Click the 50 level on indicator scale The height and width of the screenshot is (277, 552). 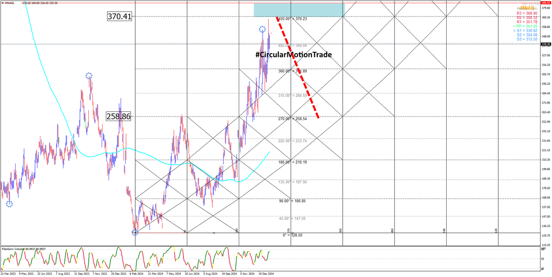[543, 259]
